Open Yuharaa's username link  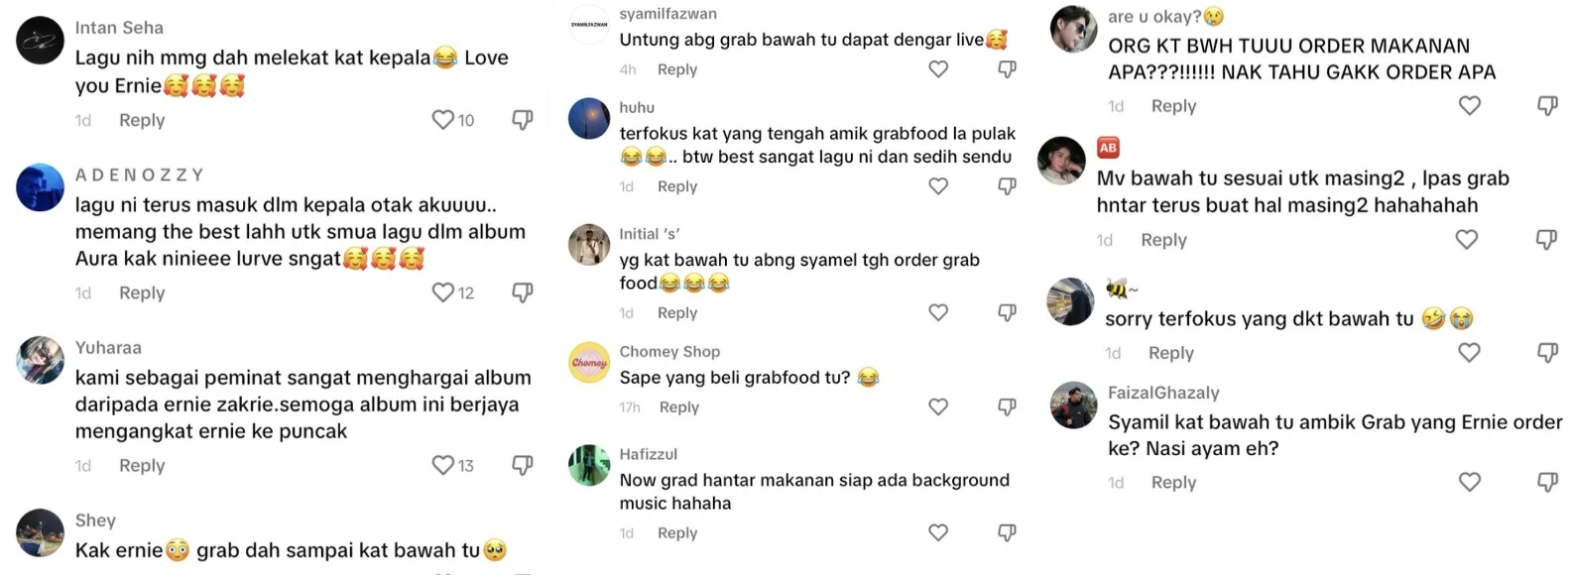108,348
